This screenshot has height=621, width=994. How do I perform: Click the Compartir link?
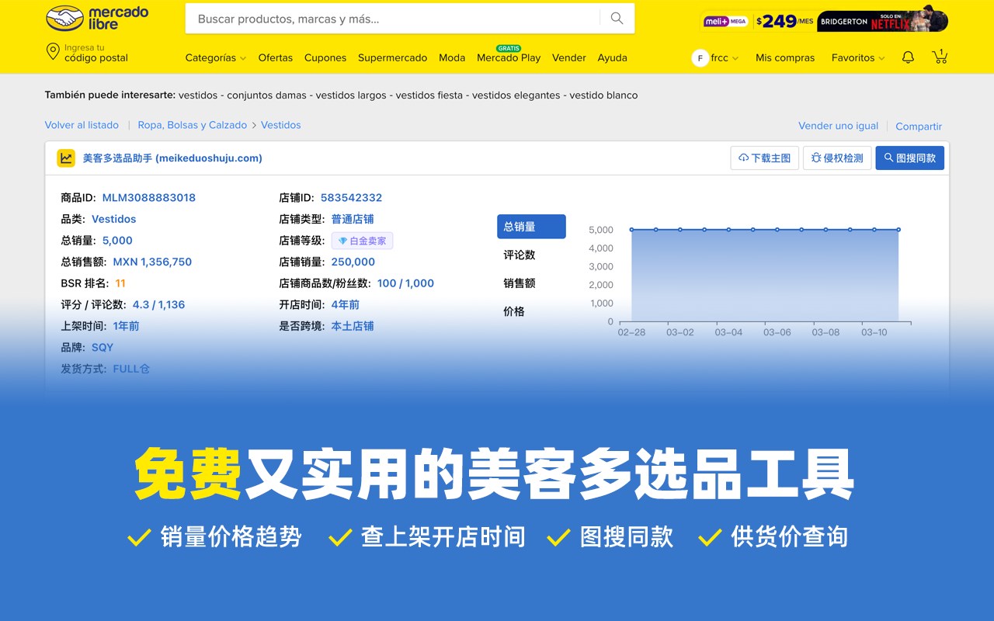point(919,127)
